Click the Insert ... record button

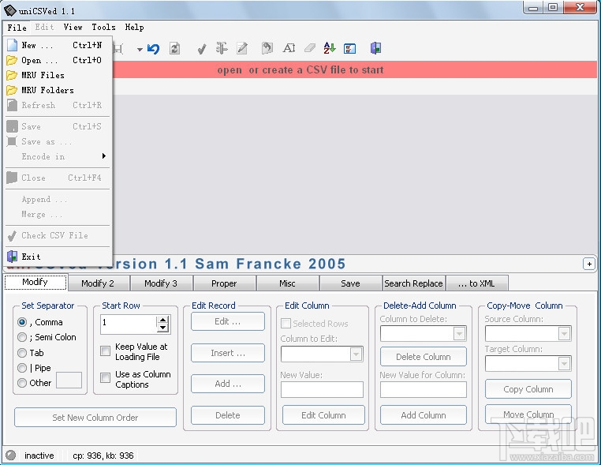point(228,353)
